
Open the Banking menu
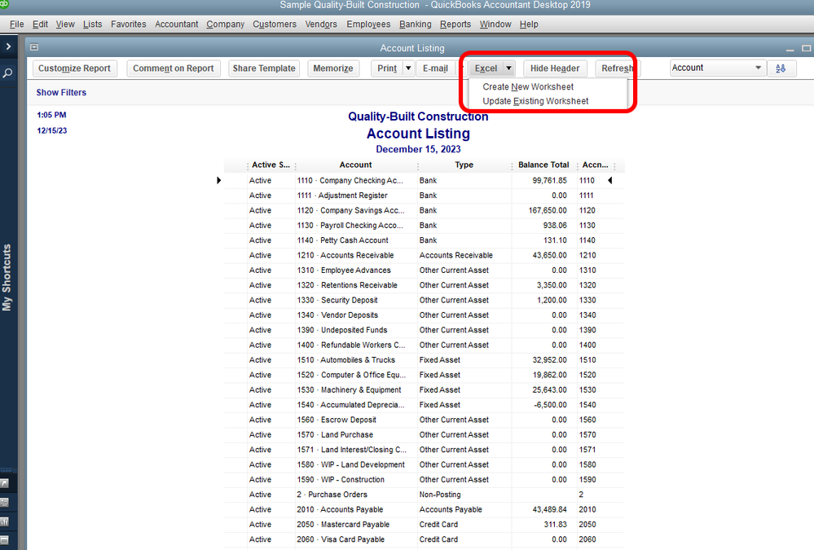[415, 24]
